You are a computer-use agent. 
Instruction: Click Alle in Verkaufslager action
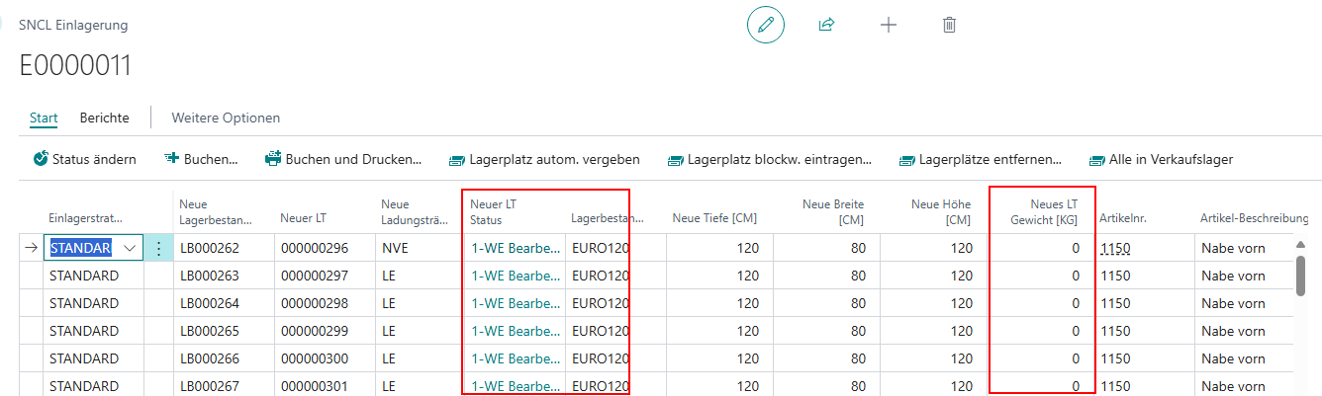1161,159
